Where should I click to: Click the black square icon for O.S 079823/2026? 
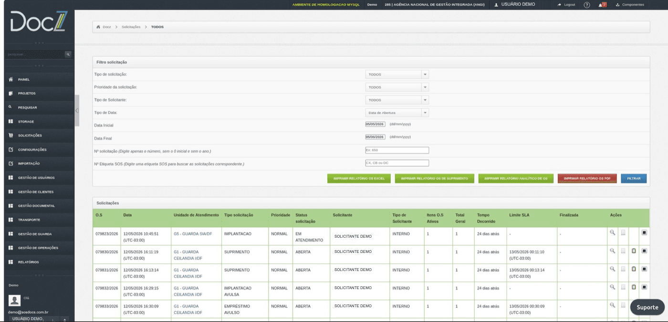(x=644, y=232)
